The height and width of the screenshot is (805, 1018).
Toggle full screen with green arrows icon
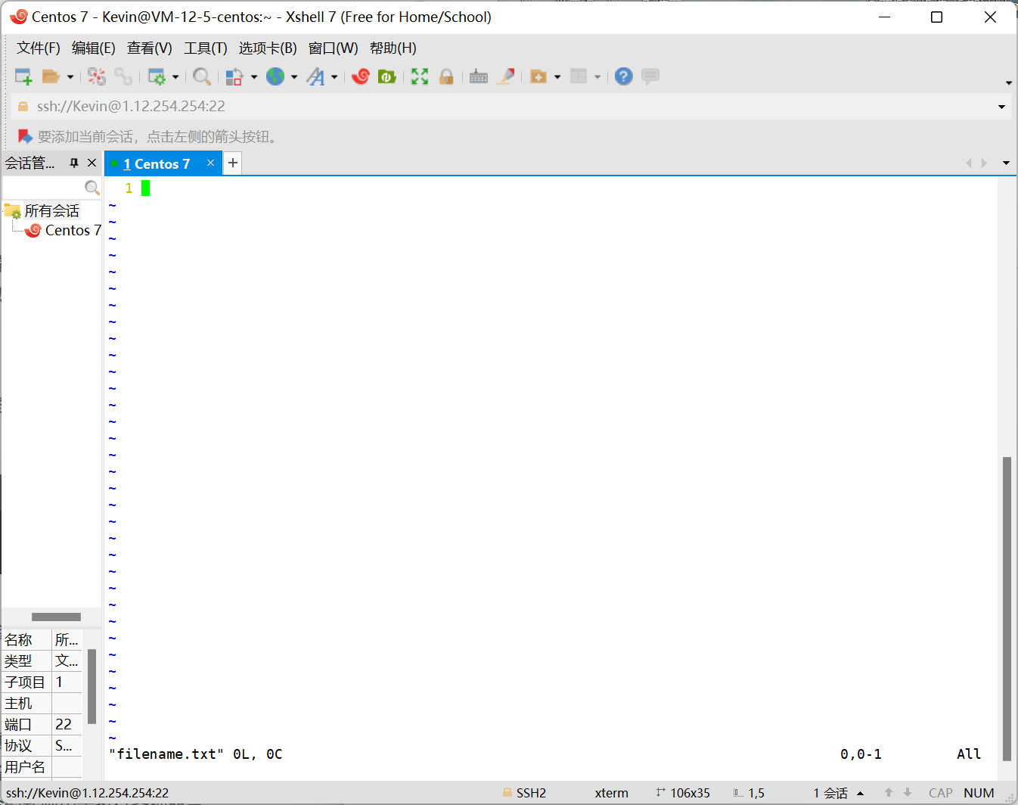(420, 76)
